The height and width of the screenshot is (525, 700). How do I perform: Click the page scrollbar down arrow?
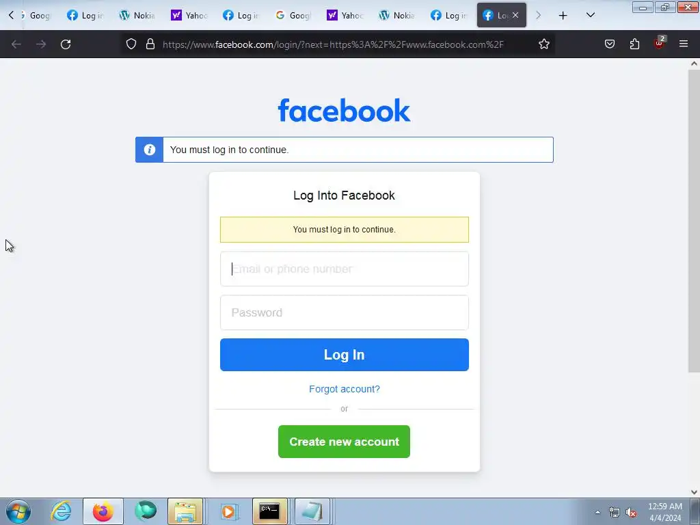tap(694, 492)
